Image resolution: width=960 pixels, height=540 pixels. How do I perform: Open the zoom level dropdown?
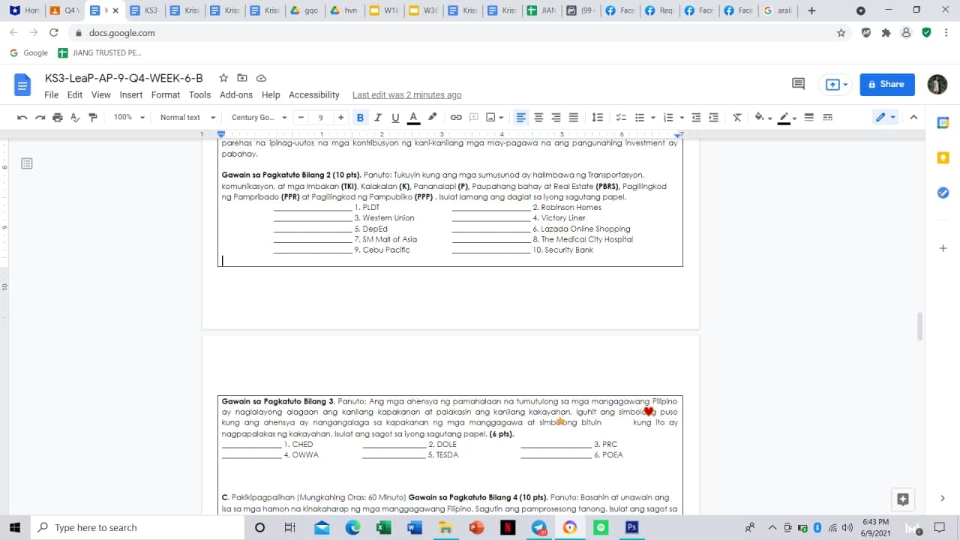129,118
